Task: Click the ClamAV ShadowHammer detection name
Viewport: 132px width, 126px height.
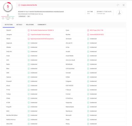Action: click(x=42, y=30)
